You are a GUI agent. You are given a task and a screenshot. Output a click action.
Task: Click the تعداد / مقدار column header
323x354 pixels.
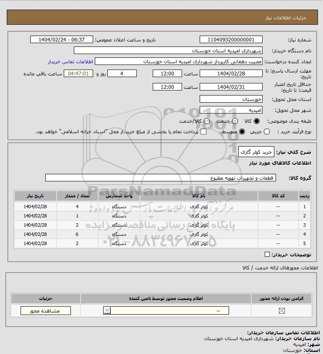tap(77, 196)
